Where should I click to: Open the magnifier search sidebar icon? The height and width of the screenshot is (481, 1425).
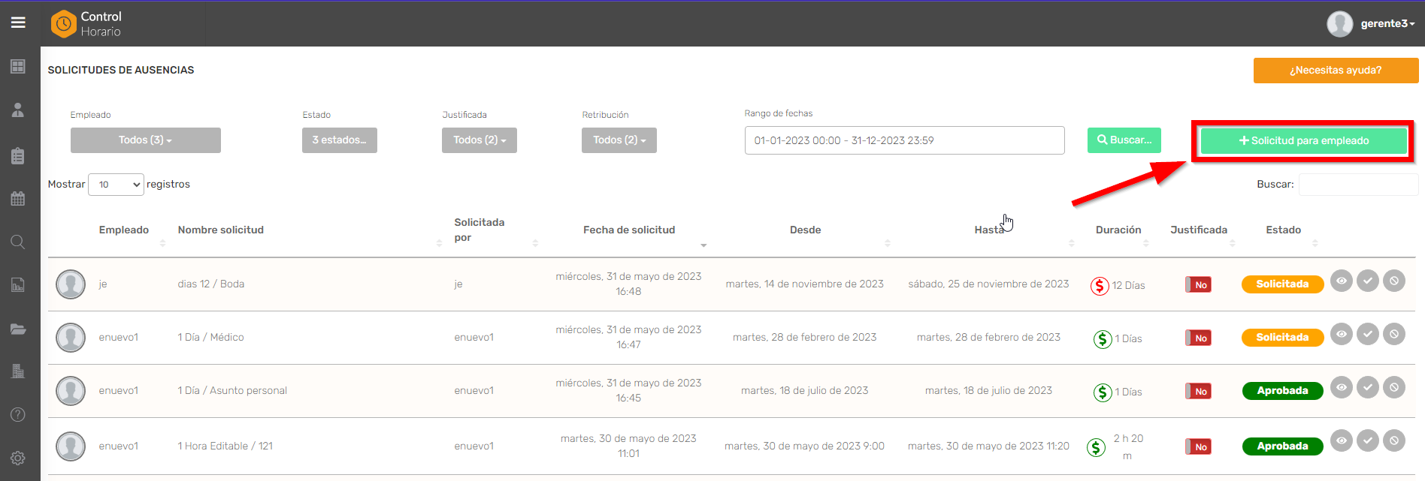(18, 242)
